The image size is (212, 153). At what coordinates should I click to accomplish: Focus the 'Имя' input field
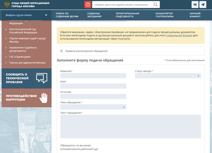[x=93, y=86]
